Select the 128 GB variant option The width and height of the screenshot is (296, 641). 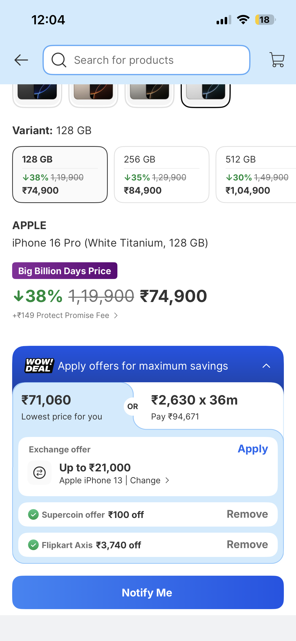(60, 174)
